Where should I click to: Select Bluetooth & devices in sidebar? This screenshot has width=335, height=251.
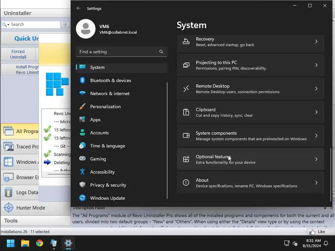click(121, 80)
